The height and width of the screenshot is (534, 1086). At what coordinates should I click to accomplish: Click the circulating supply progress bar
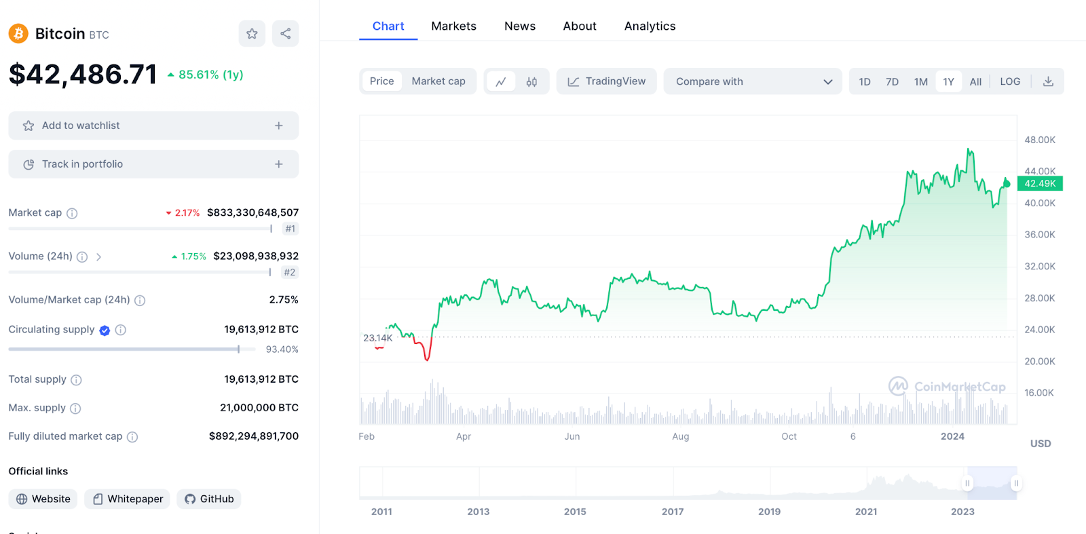[132, 349]
